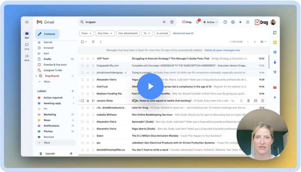This screenshot has height=172, width=301.
Task: Open the three-dot More options menu
Action: tap(101, 42)
